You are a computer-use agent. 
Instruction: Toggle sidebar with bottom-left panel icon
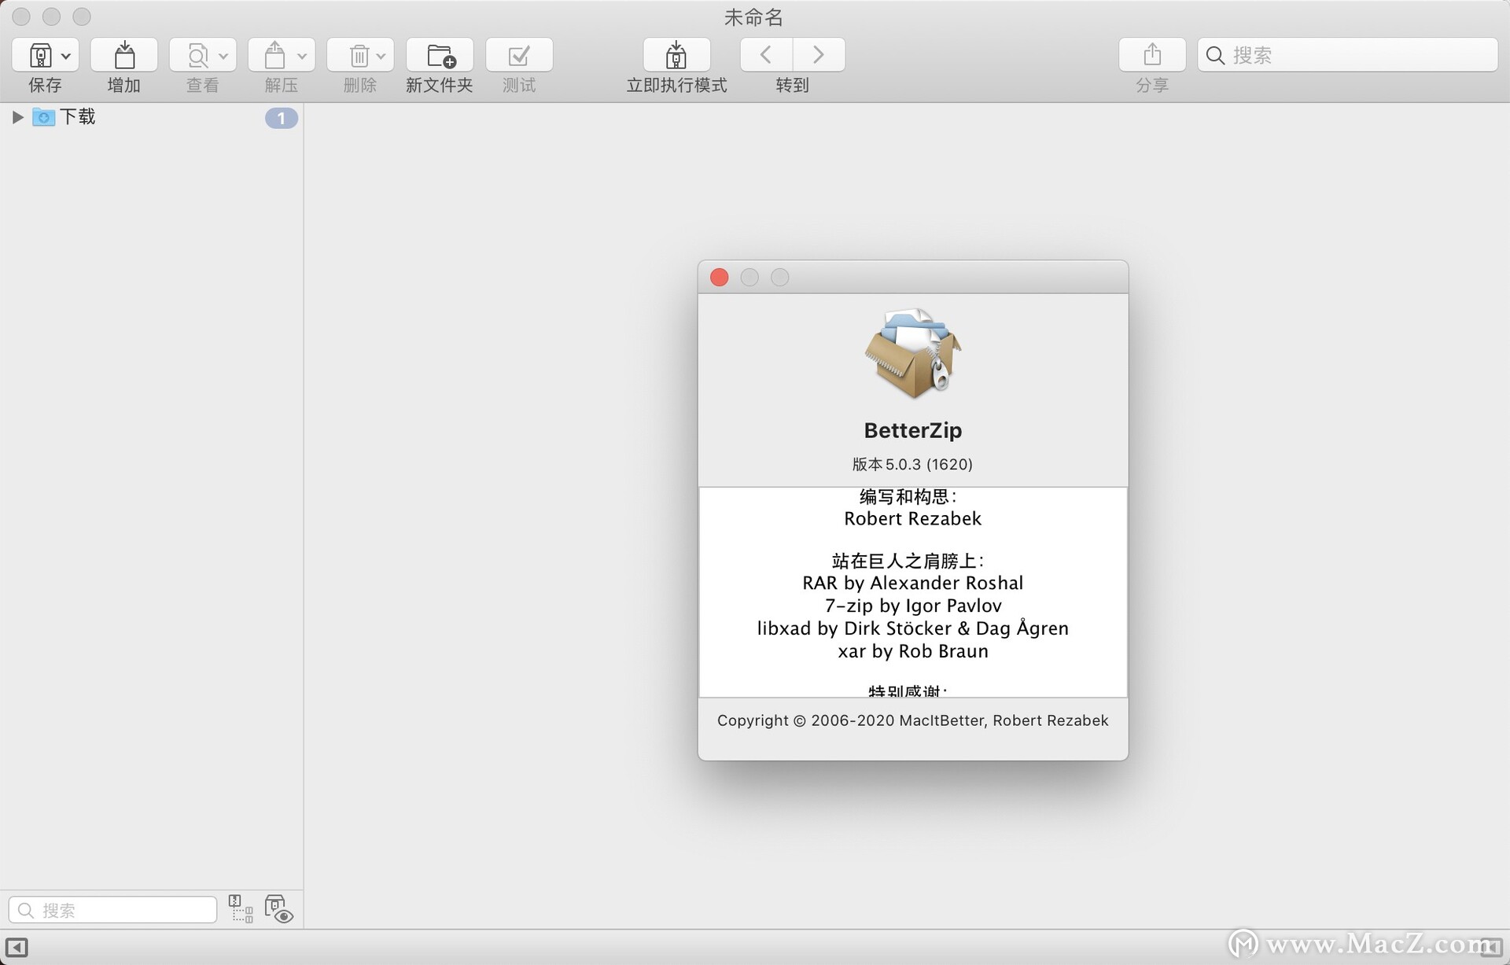[17, 948]
